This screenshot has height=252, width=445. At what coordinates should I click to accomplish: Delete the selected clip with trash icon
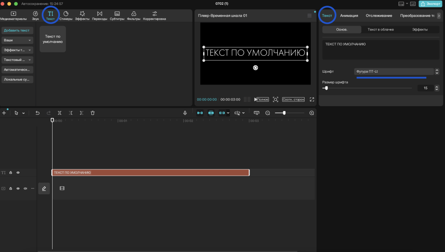pos(93,113)
